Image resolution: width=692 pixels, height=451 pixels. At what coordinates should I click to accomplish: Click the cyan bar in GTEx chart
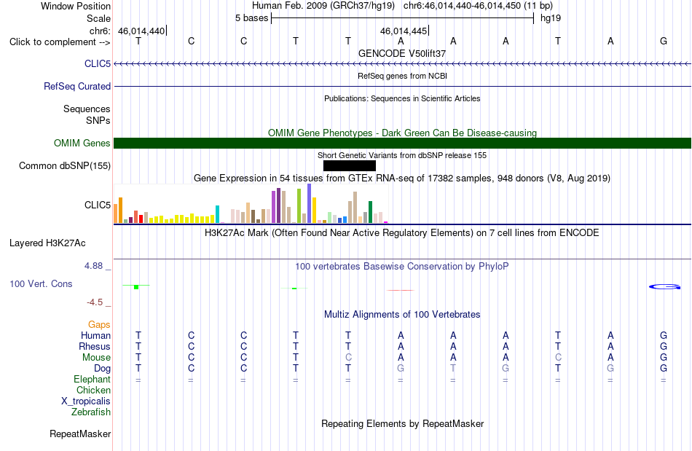[x=218, y=214]
